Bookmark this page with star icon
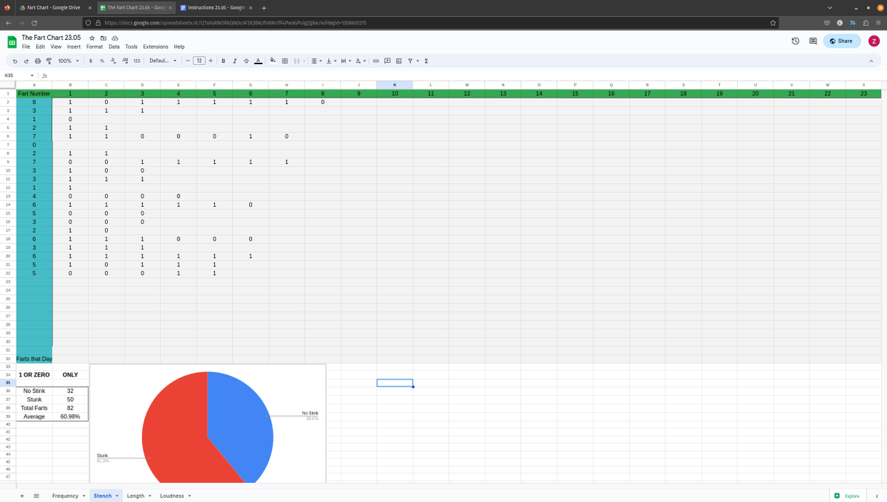The width and height of the screenshot is (887, 502). [x=773, y=23]
